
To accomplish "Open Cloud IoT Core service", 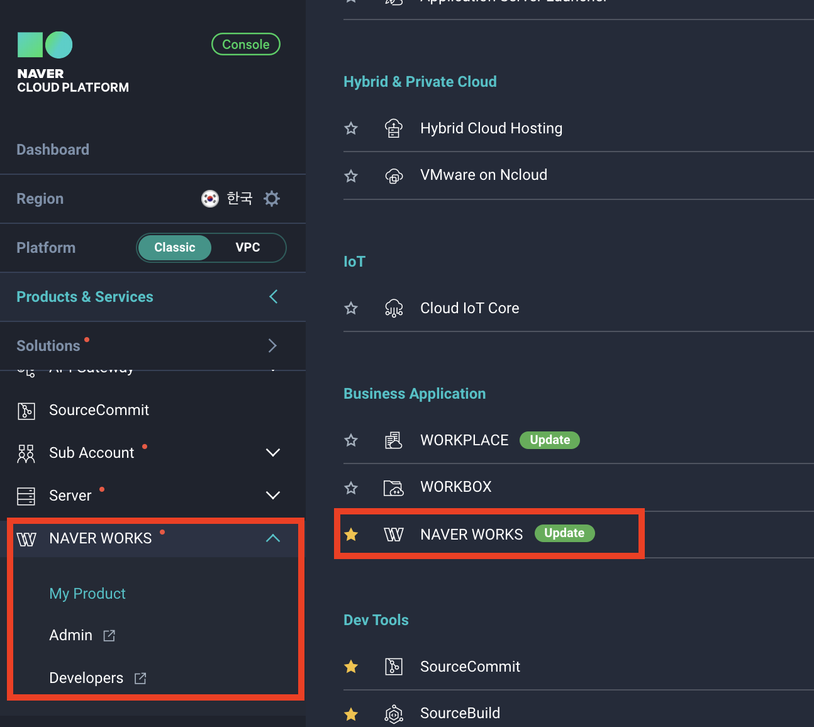I will [x=470, y=308].
